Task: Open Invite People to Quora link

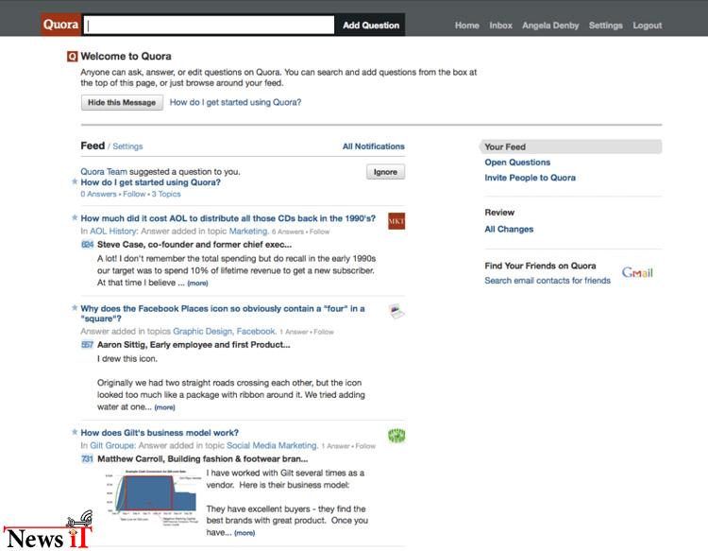Action: click(531, 178)
